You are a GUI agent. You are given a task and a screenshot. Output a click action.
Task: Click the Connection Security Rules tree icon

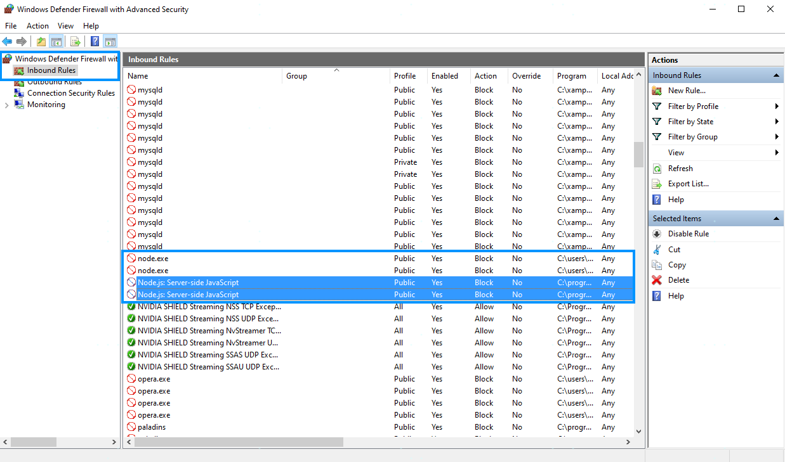click(x=20, y=93)
